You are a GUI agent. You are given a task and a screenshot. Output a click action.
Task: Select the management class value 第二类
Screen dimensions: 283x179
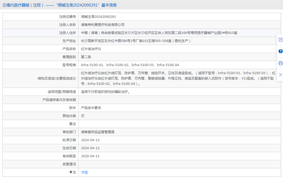(x=86, y=57)
